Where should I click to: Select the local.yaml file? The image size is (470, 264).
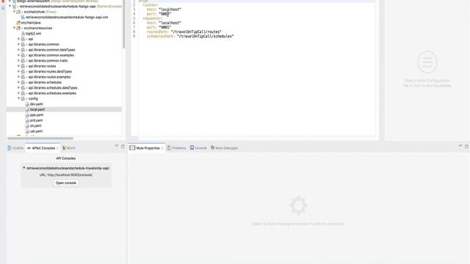coord(37,109)
